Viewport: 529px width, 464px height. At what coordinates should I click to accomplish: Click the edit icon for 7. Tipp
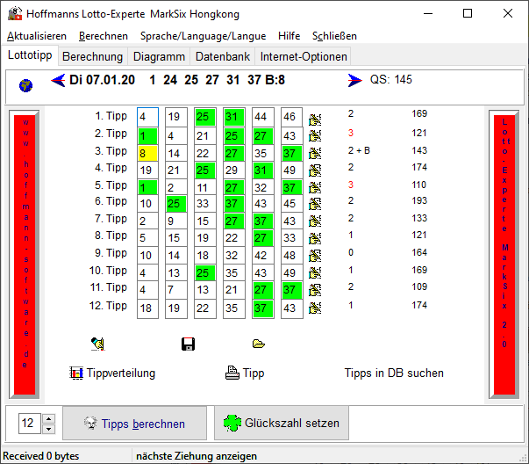315,221
